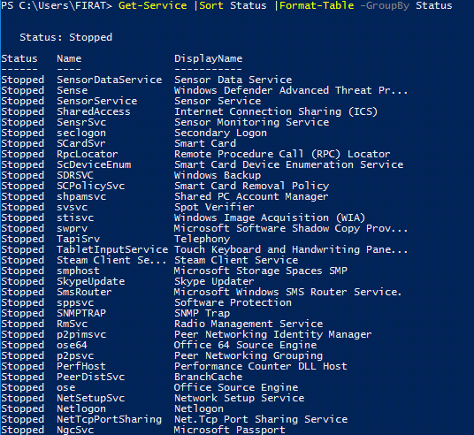This screenshot has width=474, height=435.
Task: Click the SensorService name entry
Action: pos(97,101)
